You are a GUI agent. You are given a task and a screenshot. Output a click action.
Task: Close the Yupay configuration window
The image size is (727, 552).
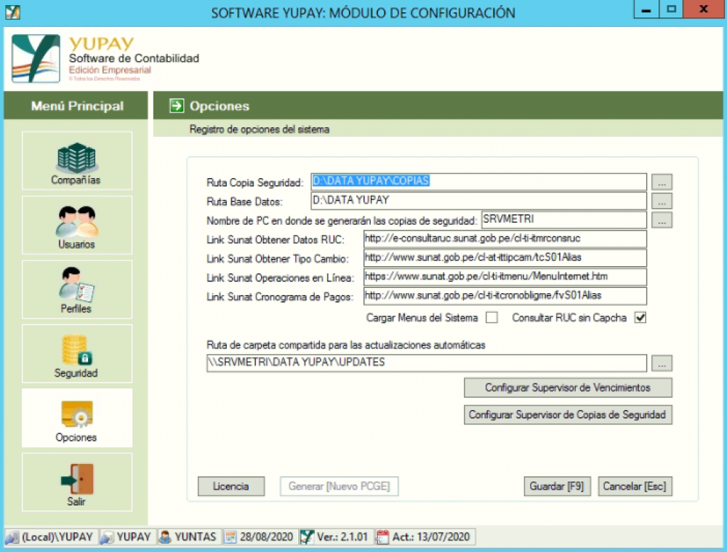(x=704, y=9)
